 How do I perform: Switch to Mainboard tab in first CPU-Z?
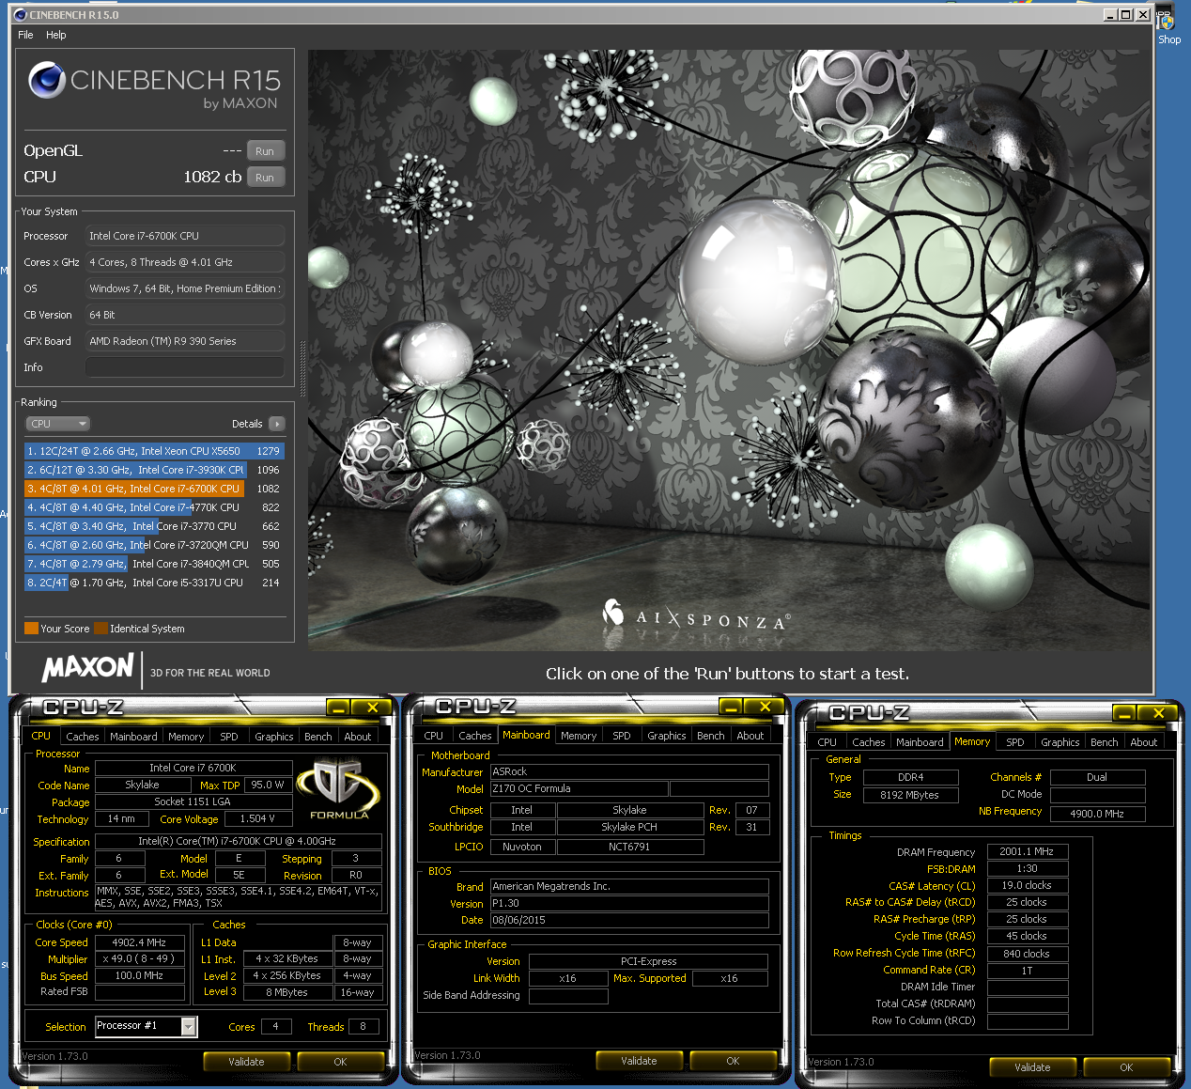click(133, 737)
